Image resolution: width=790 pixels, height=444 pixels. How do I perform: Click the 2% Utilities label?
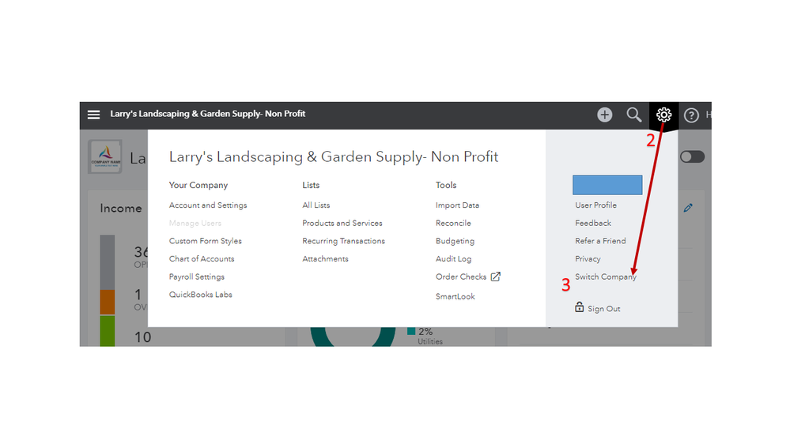(429, 337)
